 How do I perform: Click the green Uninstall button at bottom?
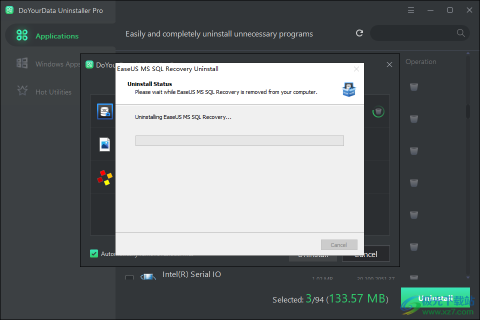pos(435,297)
